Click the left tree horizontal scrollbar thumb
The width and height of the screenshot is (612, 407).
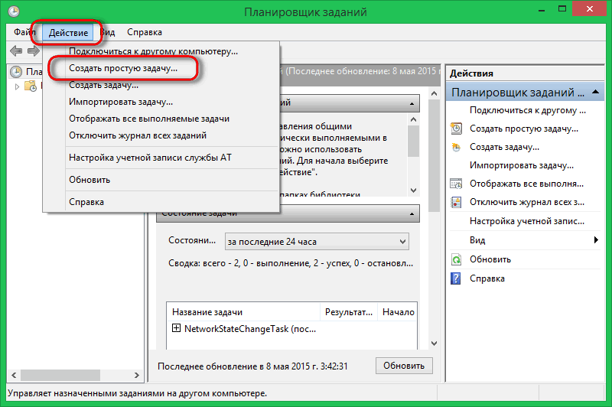coord(60,375)
